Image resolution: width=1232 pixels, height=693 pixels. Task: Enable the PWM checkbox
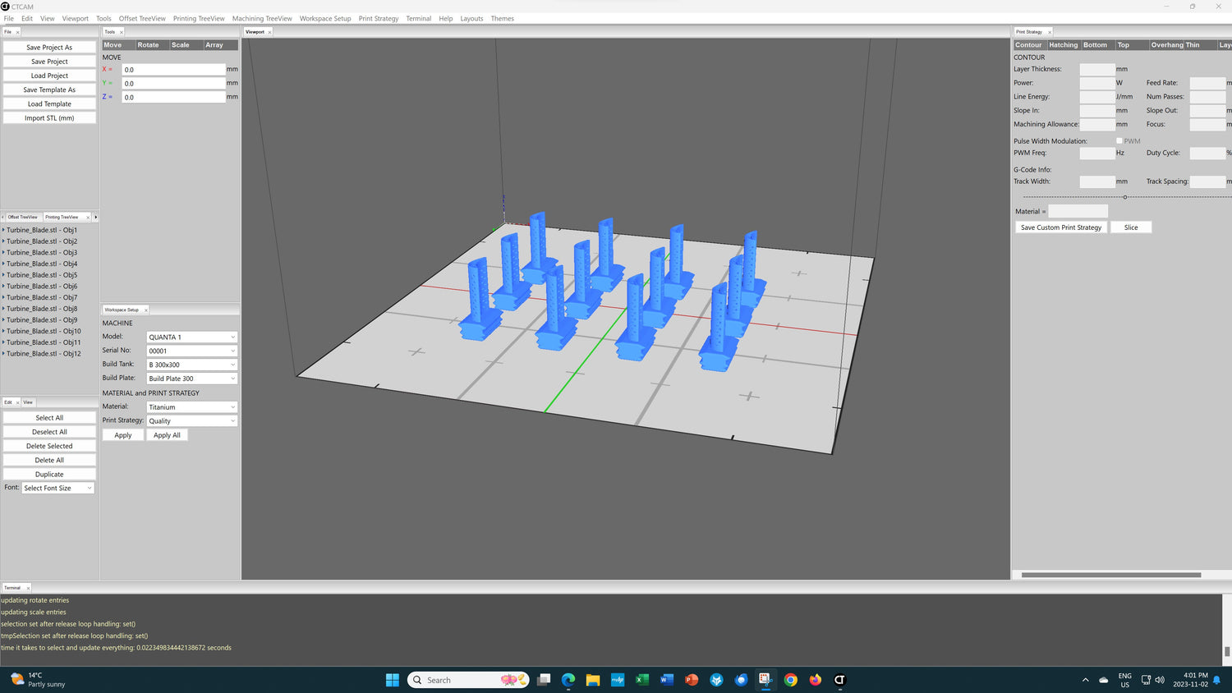[x=1119, y=141]
